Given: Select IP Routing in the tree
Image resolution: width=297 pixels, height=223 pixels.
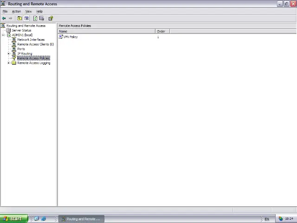Looking at the screenshot, I should pyautogui.click(x=25, y=54).
